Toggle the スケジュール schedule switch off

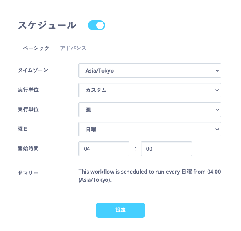click(96, 25)
